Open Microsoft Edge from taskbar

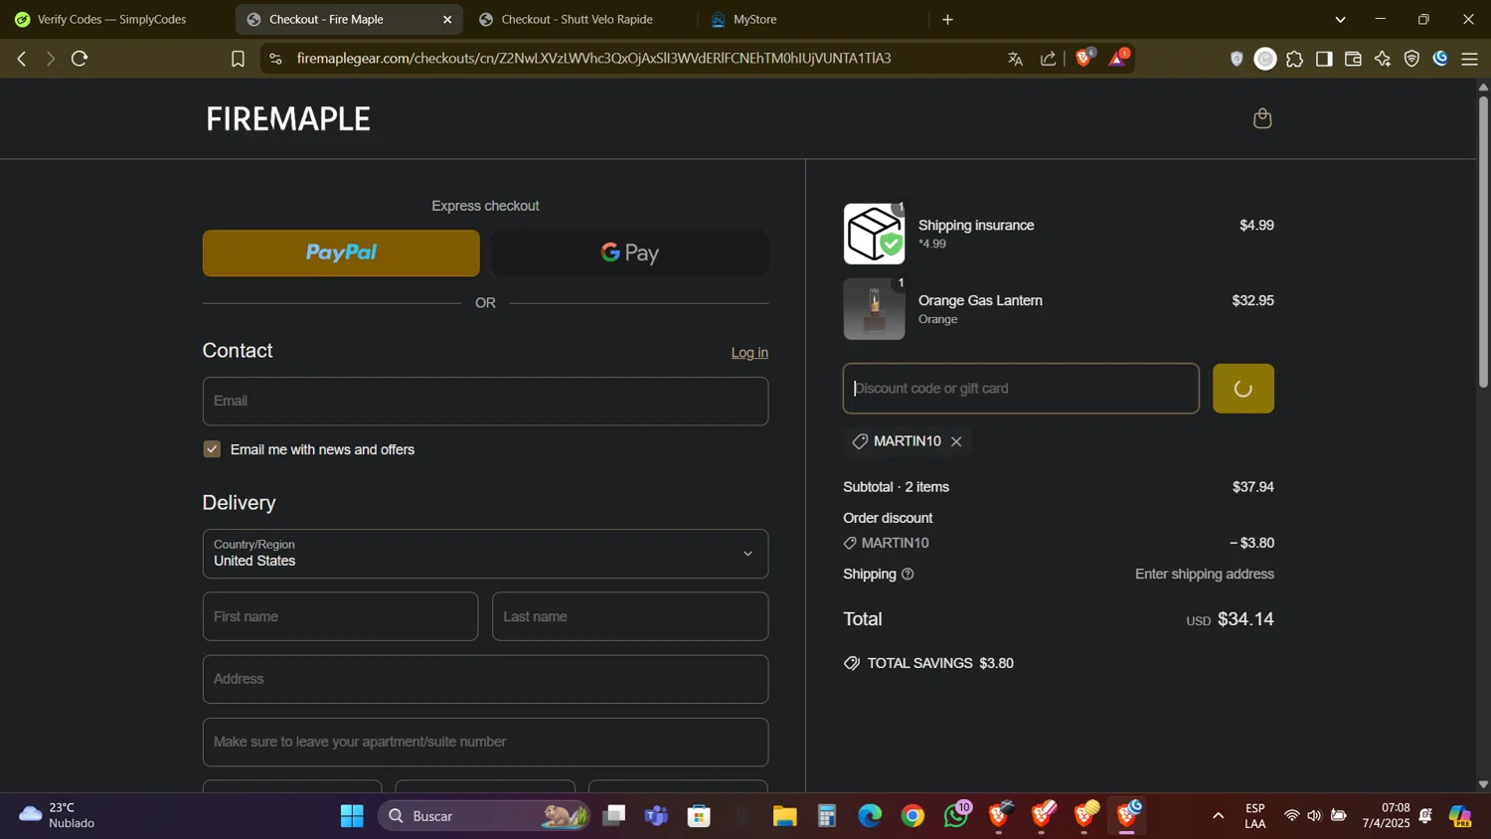(x=870, y=816)
